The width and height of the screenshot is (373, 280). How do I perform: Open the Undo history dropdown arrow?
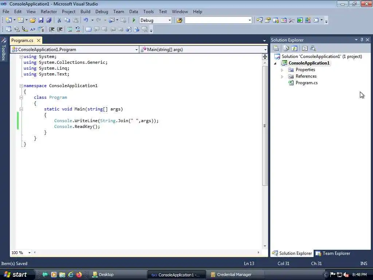pyautogui.click(x=92, y=20)
